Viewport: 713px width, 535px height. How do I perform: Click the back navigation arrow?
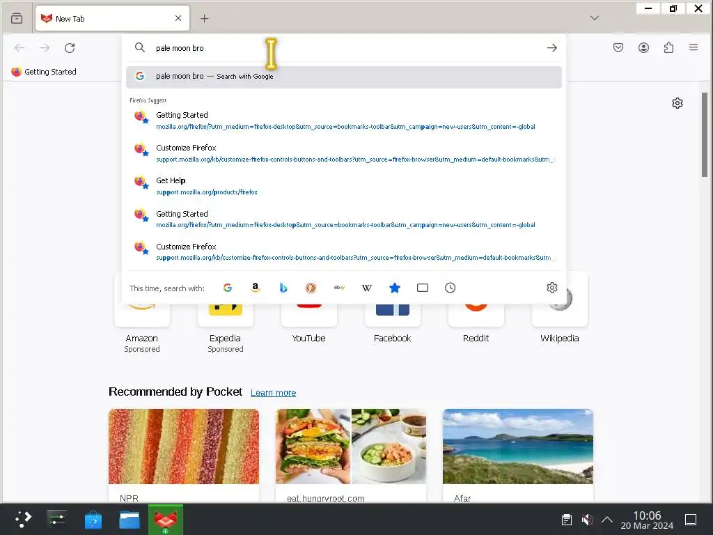[19, 48]
